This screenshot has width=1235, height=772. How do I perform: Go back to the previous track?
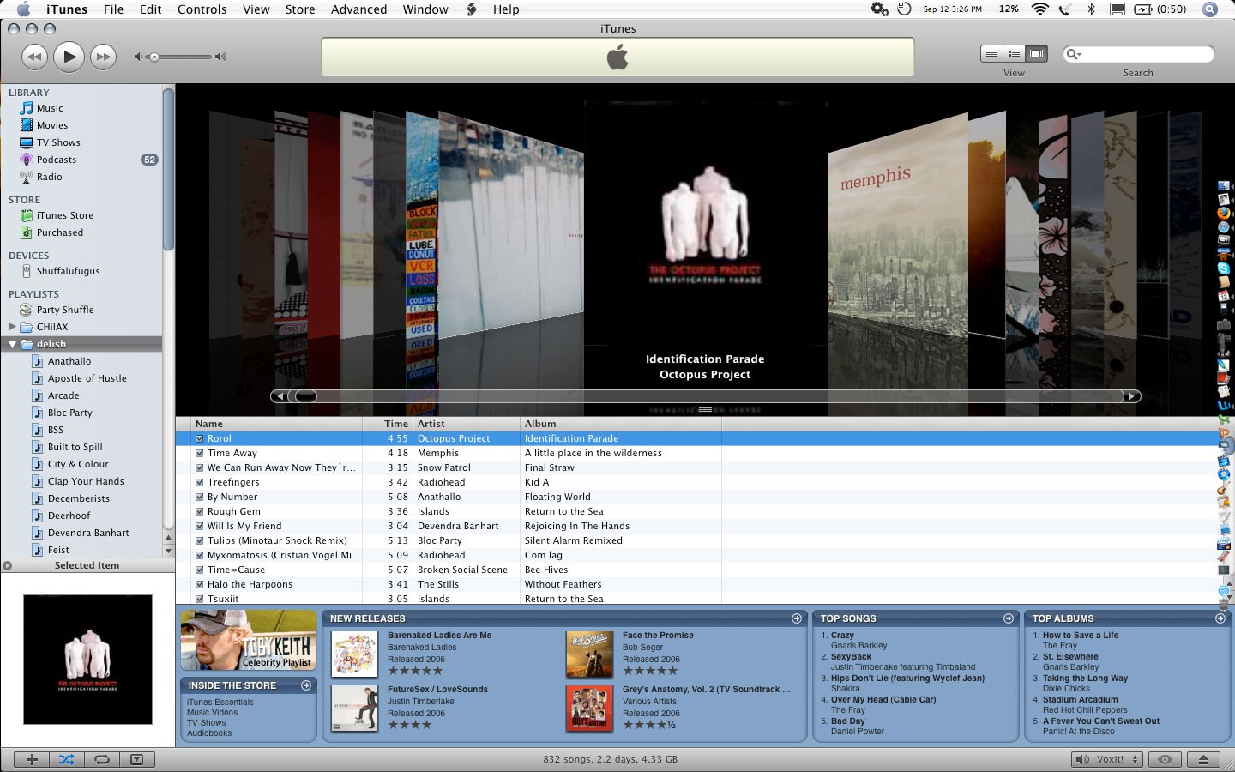point(34,57)
